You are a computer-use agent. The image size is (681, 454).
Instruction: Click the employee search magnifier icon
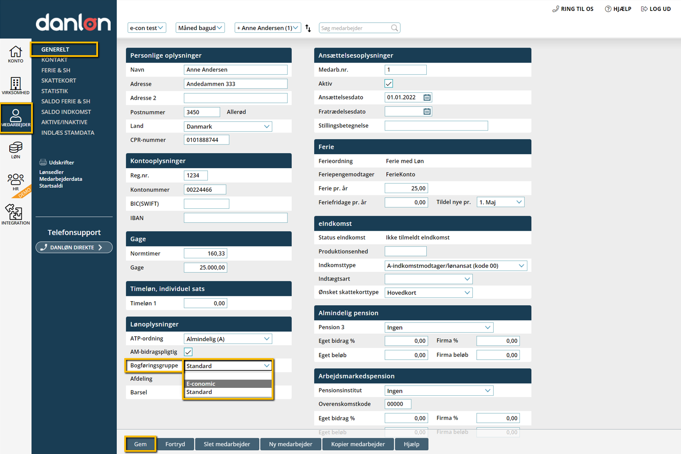tap(394, 28)
